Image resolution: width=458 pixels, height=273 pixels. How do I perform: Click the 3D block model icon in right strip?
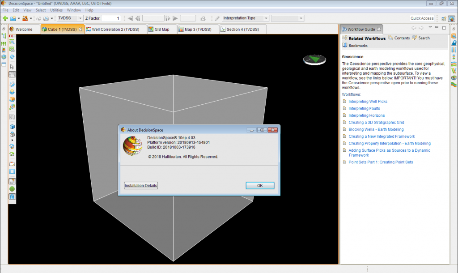pyautogui.click(x=454, y=78)
